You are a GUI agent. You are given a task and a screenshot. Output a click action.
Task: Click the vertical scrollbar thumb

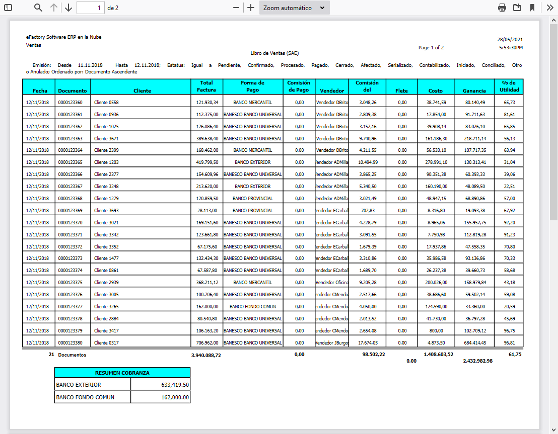(553, 121)
